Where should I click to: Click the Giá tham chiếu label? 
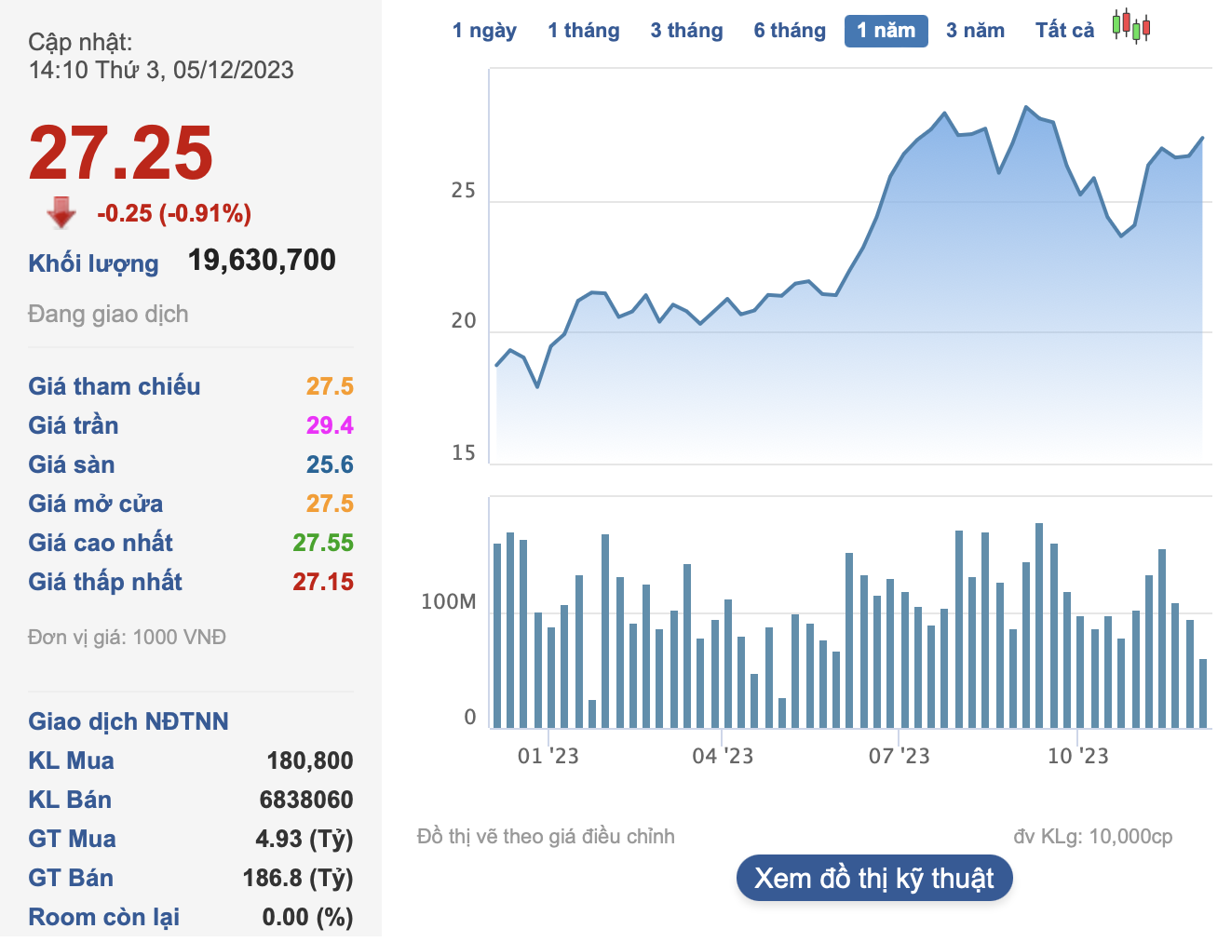pyautogui.click(x=114, y=386)
